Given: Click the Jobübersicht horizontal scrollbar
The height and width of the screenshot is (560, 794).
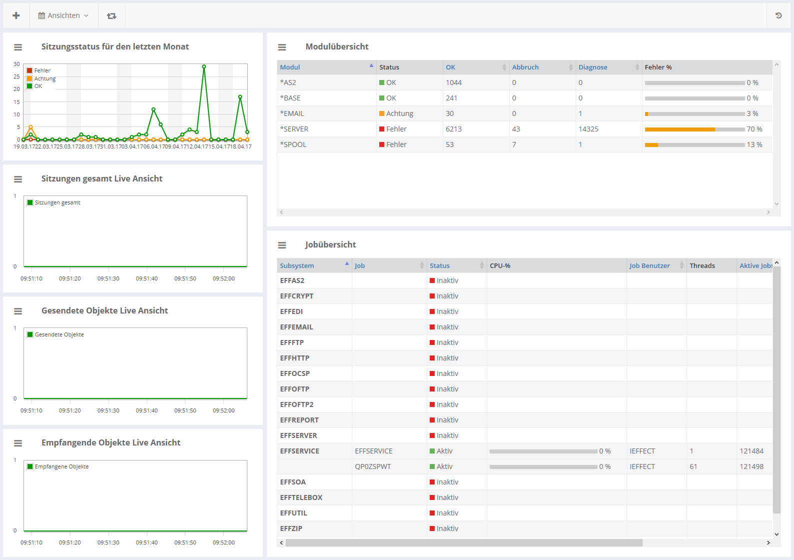Looking at the screenshot, I should 464,542.
